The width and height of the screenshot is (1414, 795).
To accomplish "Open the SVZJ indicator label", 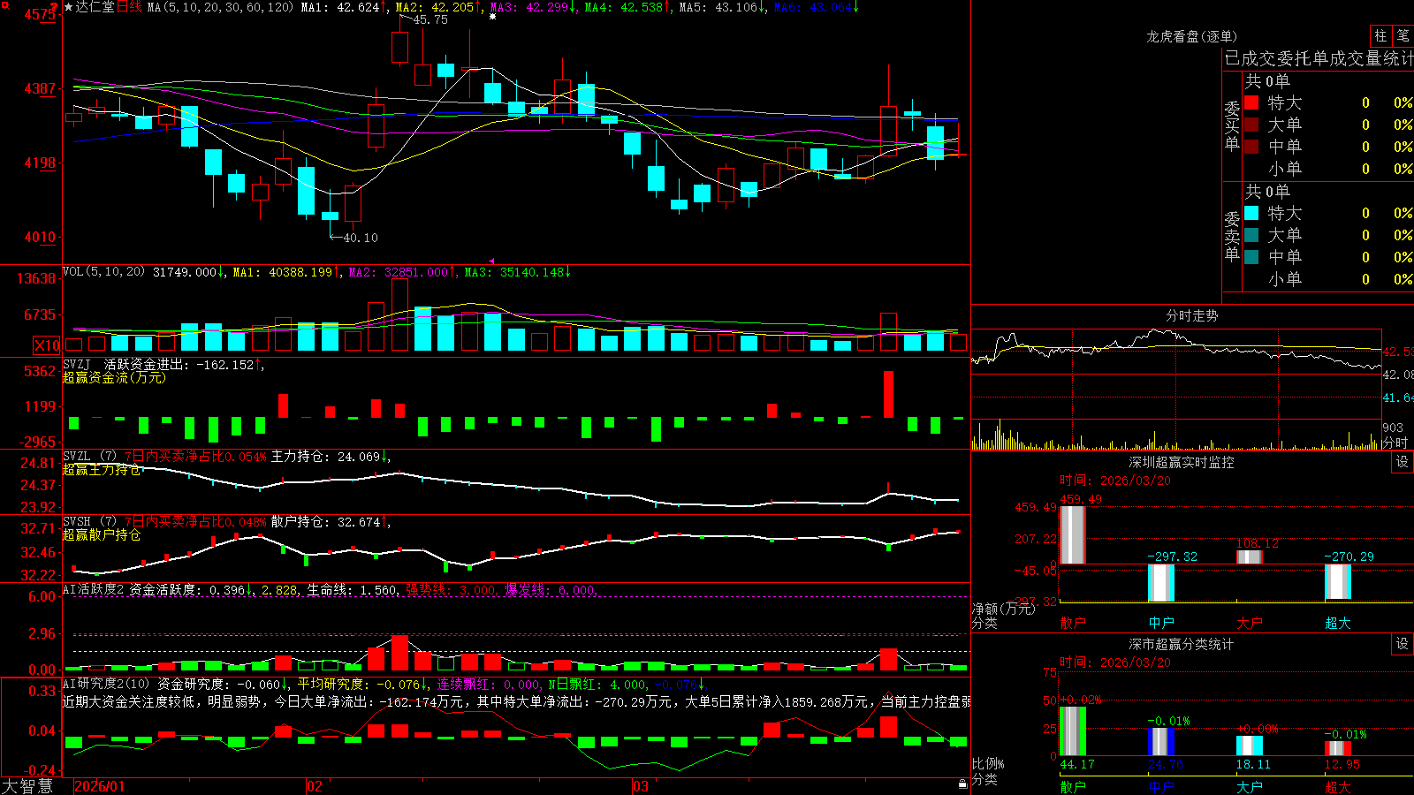I will point(77,364).
